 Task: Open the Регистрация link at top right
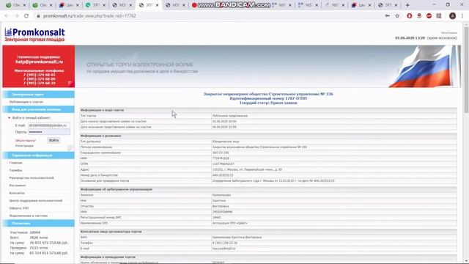(x=449, y=32)
